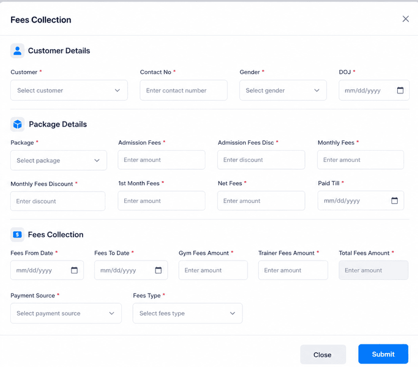
Task: Focus the Contact No input field
Action: point(184,90)
